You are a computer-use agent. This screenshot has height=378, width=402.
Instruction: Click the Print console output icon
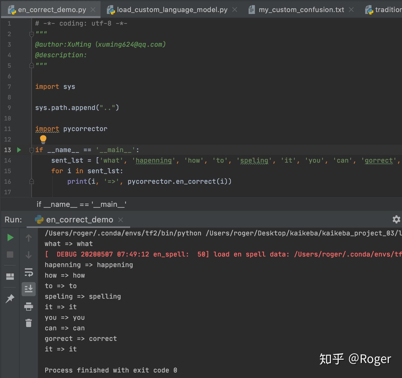click(28, 306)
